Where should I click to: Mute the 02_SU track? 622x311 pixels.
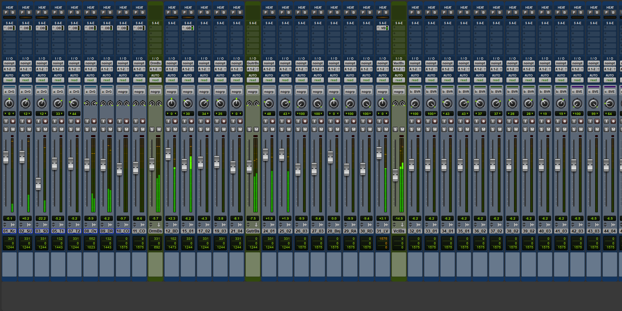tap(29, 130)
